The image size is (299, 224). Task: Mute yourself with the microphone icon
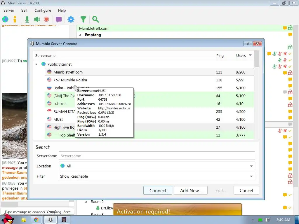point(27,19)
